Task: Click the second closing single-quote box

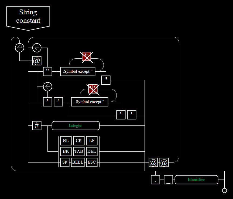Action: coord(132,115)
